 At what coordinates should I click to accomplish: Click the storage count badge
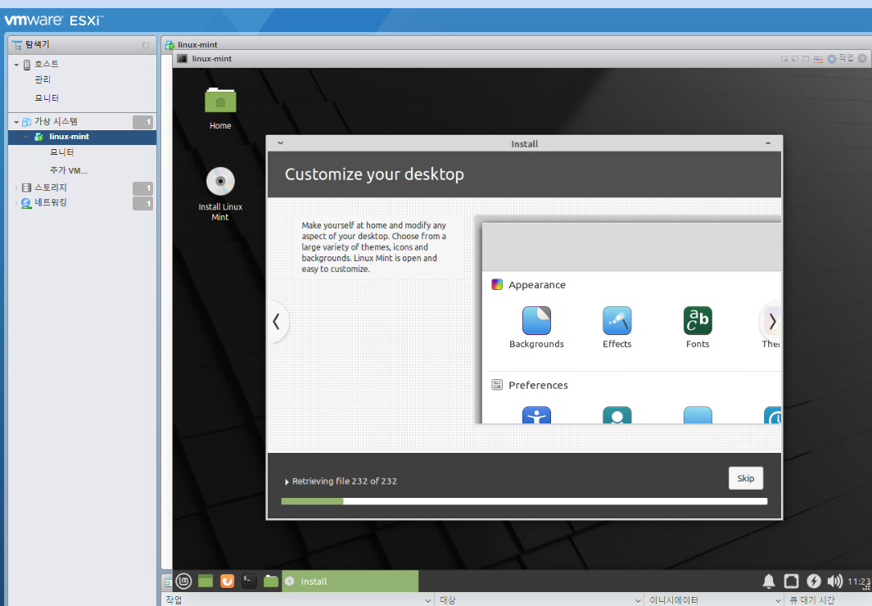[143, 188]
